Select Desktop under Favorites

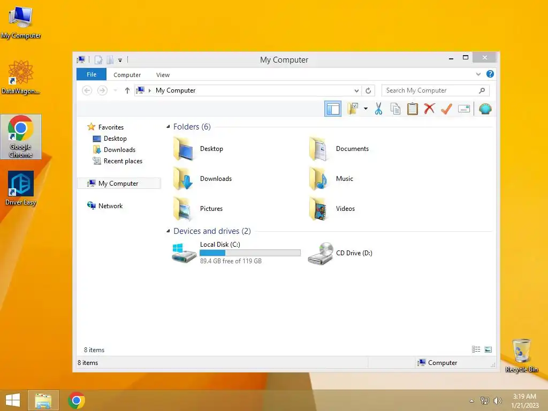[115, 139]
